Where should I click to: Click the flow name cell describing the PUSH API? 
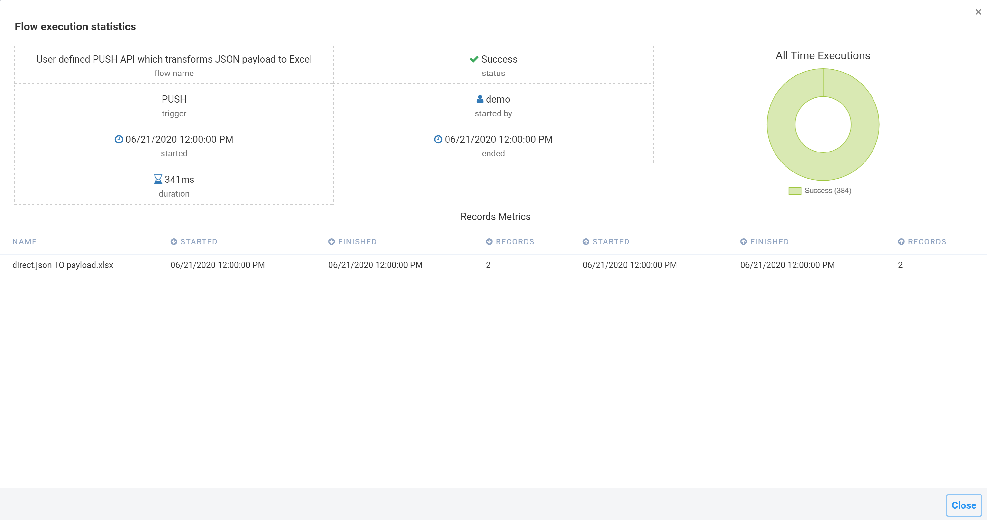click(174, 59)
